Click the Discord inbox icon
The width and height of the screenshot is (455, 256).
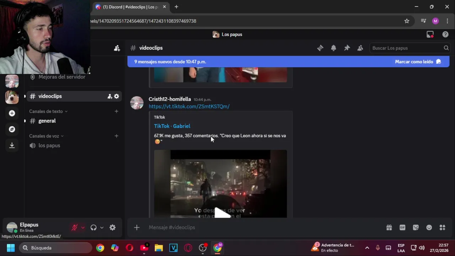pos(430,34)
